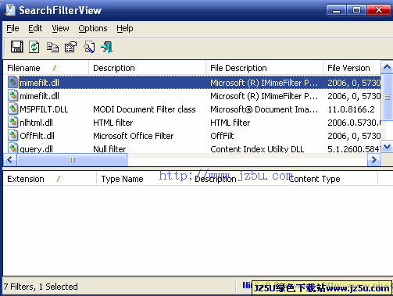Open the Edit menu
Screen dimensions: 393x296
[x=35, y=28]
